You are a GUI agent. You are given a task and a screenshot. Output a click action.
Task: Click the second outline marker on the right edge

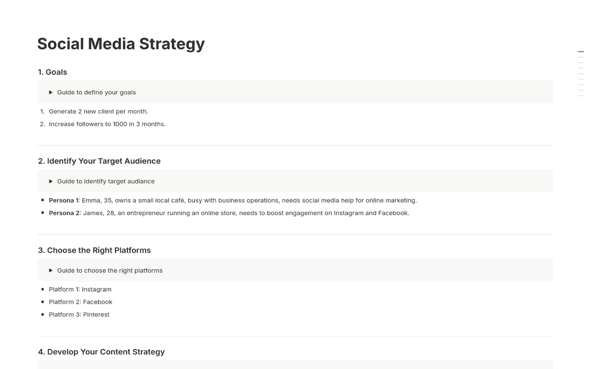[580, 57]
